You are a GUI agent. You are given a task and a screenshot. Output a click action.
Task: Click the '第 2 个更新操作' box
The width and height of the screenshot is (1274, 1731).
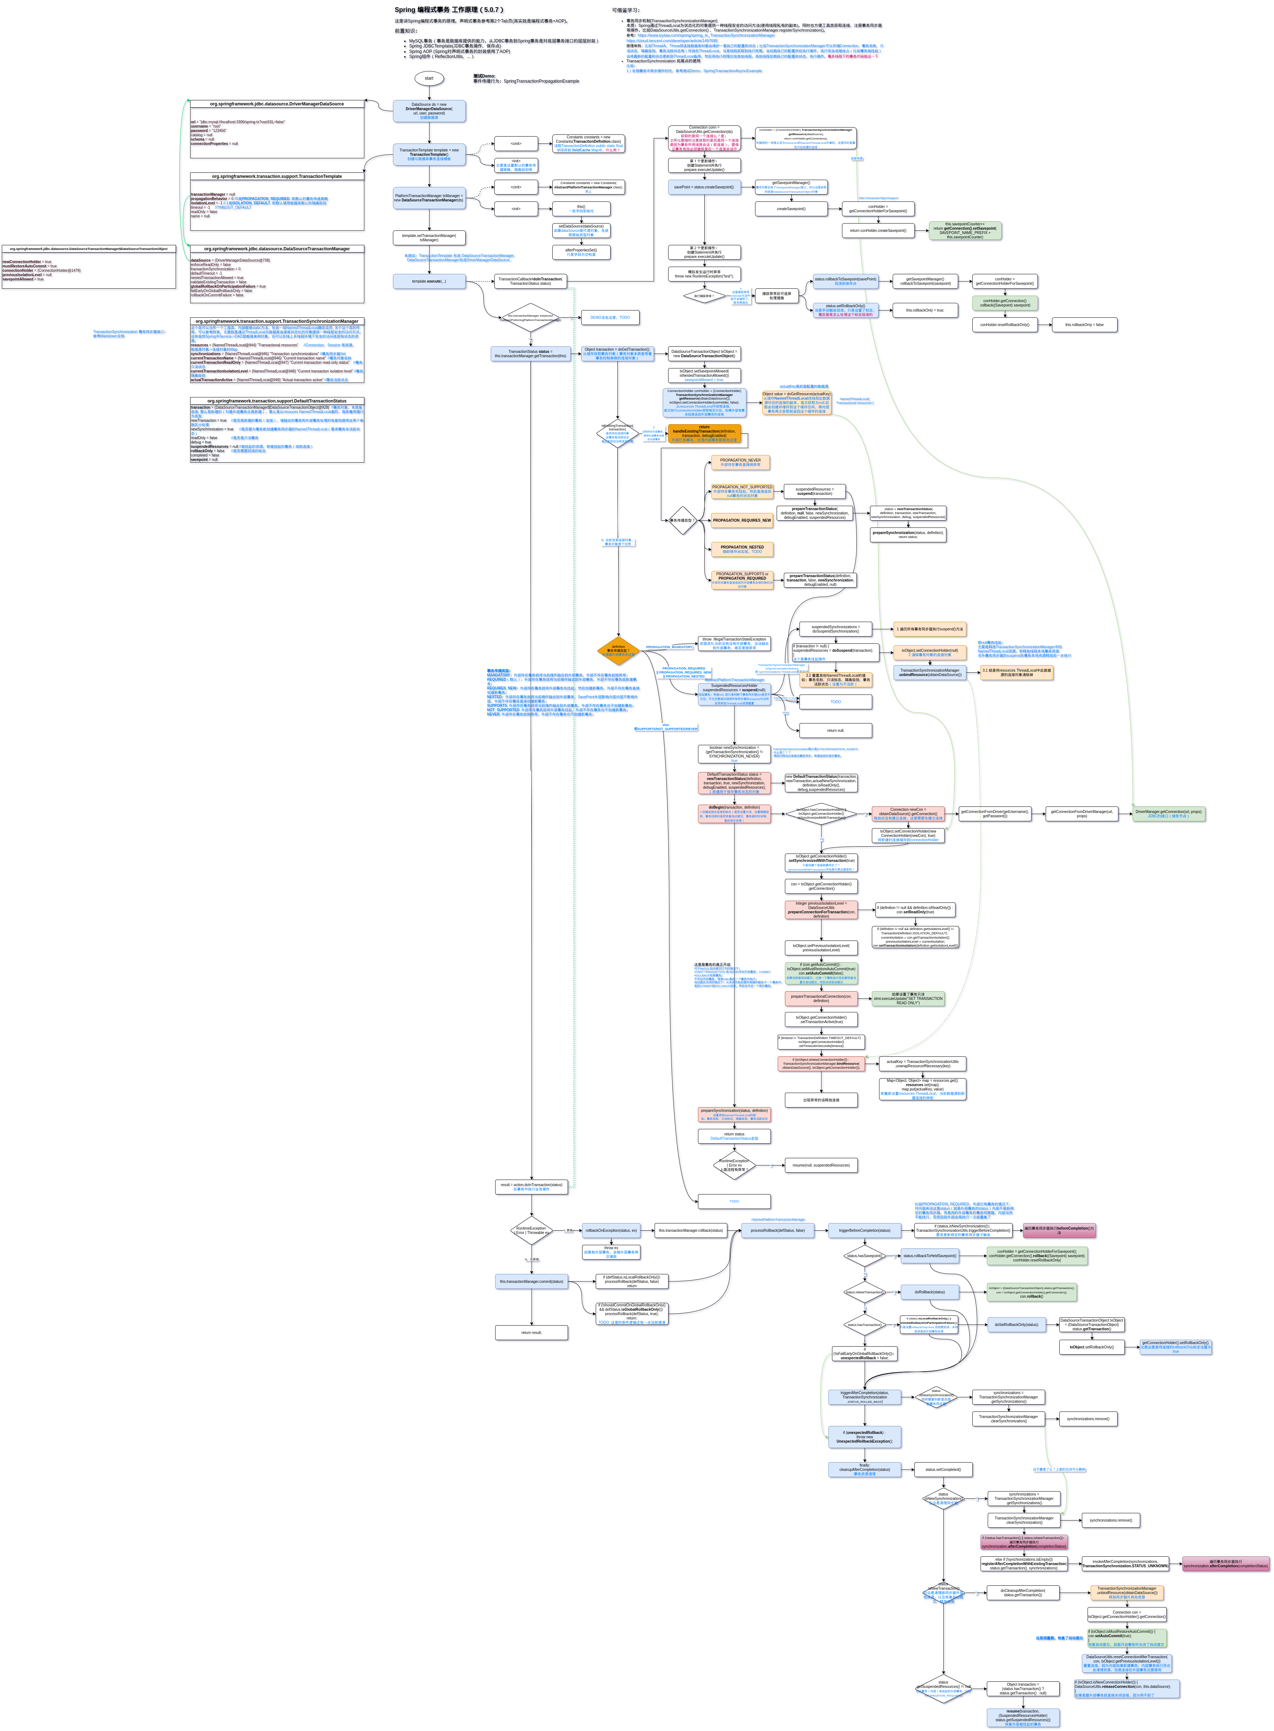pyautogui.click(x=704, y=252)
